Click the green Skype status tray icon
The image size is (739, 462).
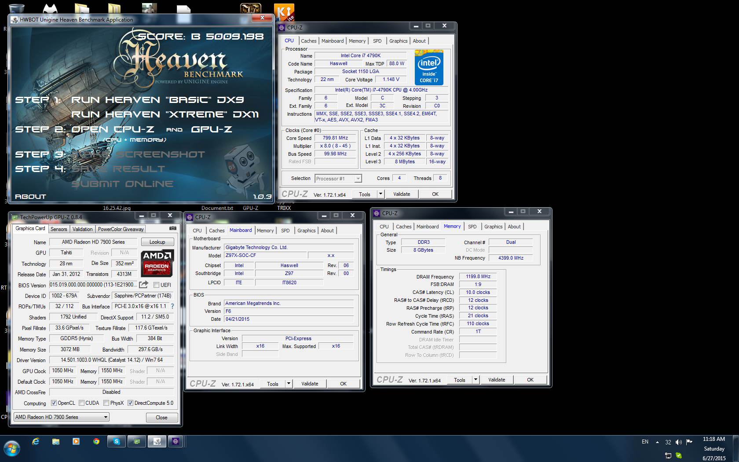click(x=679, y=455)
